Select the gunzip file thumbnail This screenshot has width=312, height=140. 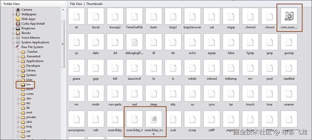tap(289, 42)
